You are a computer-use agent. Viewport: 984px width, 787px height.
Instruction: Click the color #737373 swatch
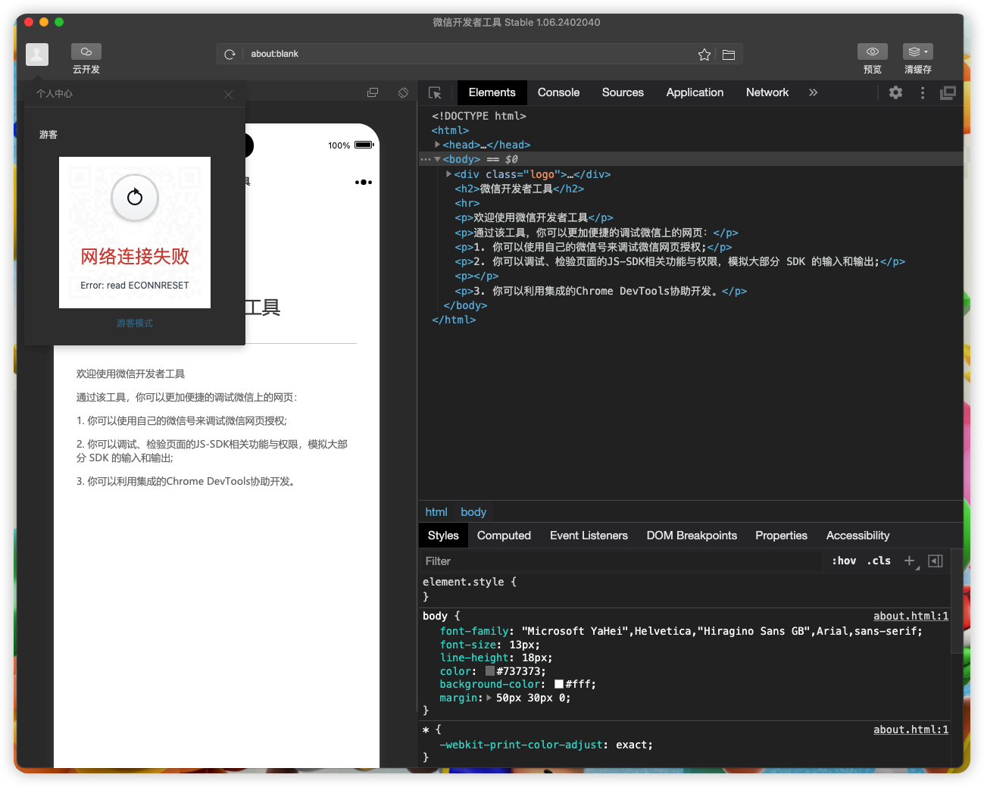tap(490, 671)
